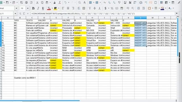Open the currency format dropdown arrow
The width and height of the screenshot is (182, 102).
(109, 8)
